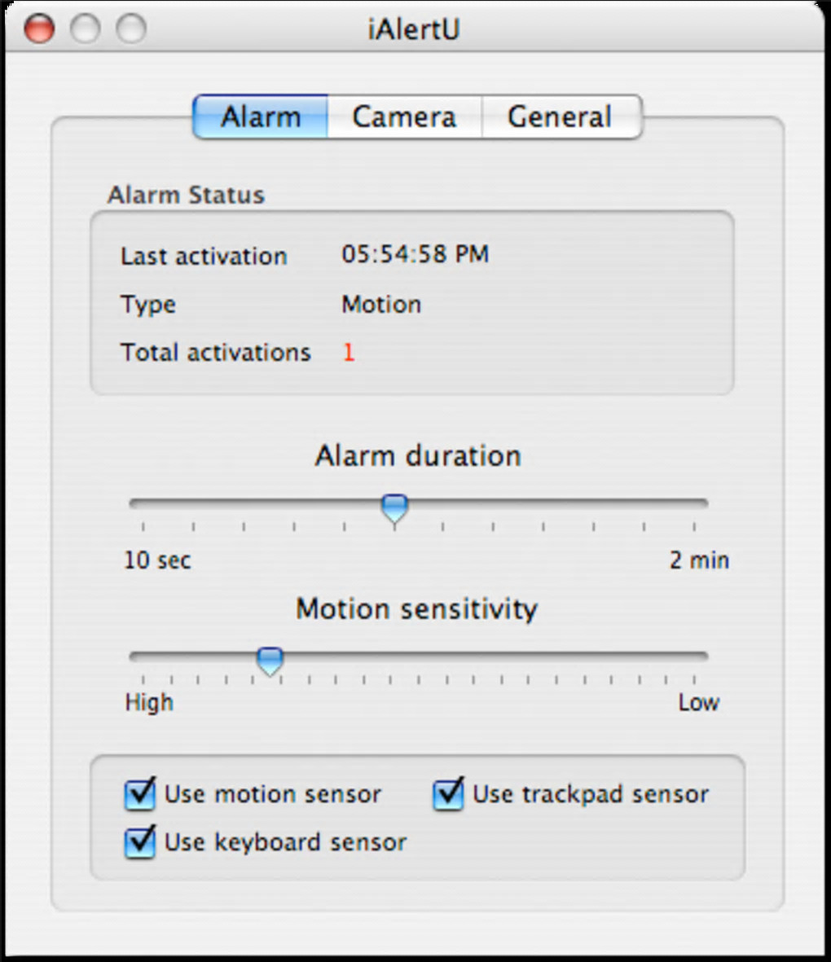Toggle the Use keyboard sensor checkbox
Screen dimensions: 831x962
point(140,841)
